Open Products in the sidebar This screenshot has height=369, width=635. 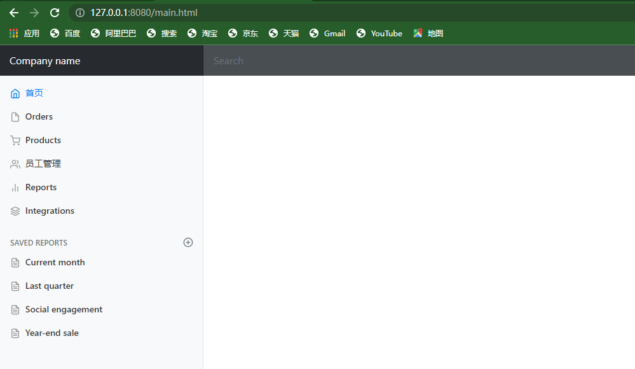43,140
